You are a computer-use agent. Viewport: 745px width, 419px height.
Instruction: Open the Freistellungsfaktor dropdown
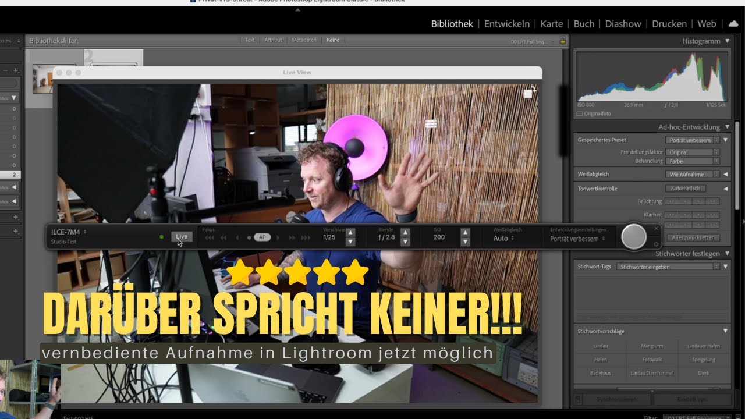click(x=693, y=152)
